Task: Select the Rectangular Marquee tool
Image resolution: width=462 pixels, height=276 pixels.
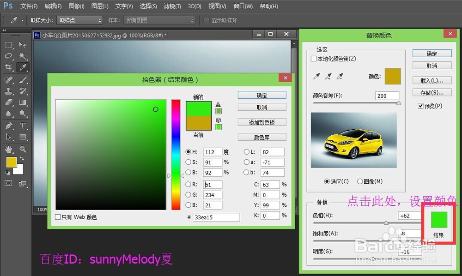Action: click(x=8, y=45)
